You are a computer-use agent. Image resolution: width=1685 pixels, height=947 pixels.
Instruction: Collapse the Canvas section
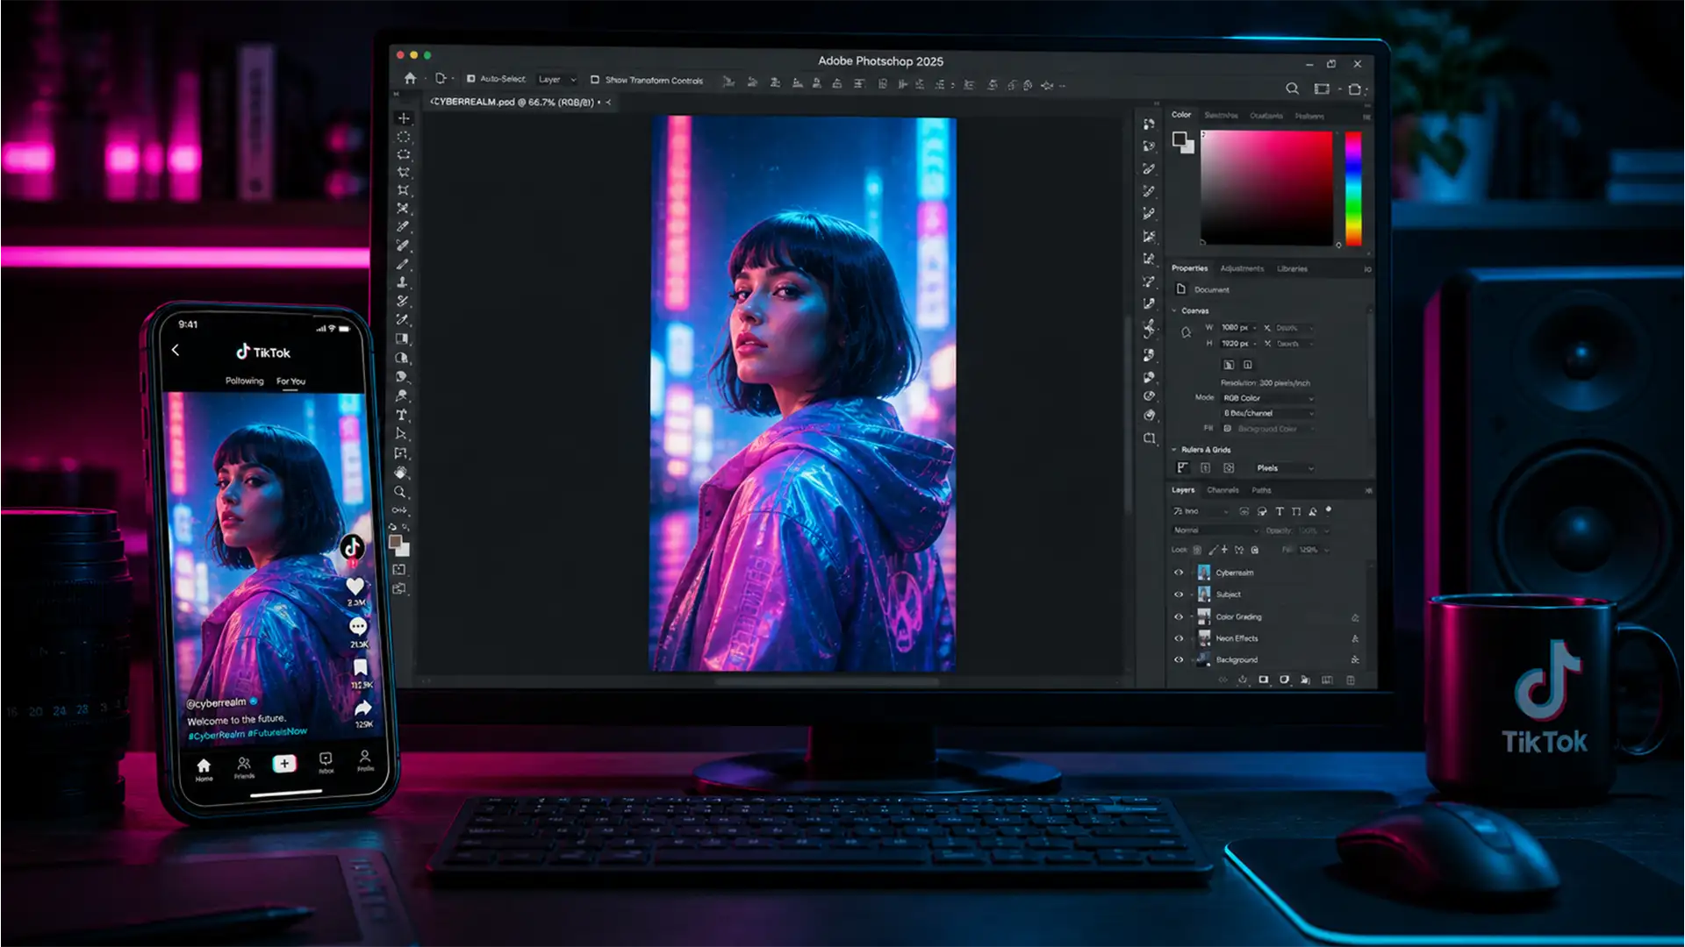click(x=1174, y=310)
